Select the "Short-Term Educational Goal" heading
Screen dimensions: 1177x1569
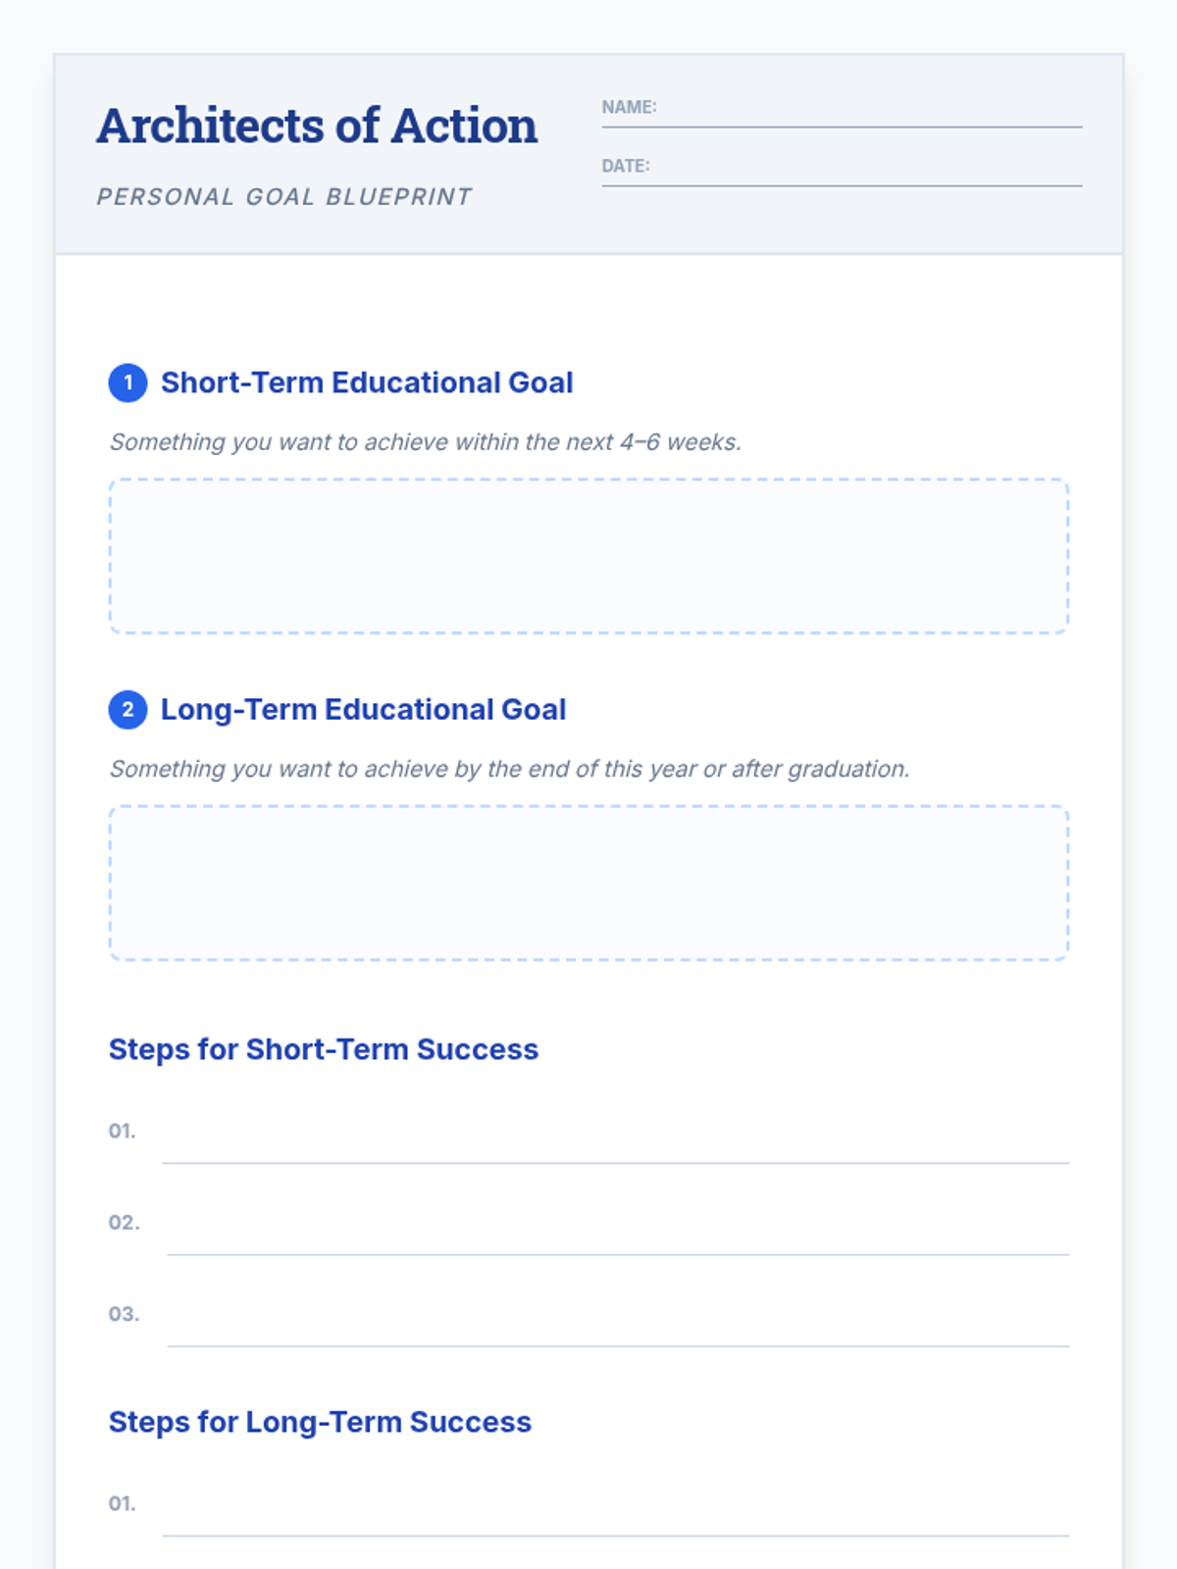pos(367,382)
